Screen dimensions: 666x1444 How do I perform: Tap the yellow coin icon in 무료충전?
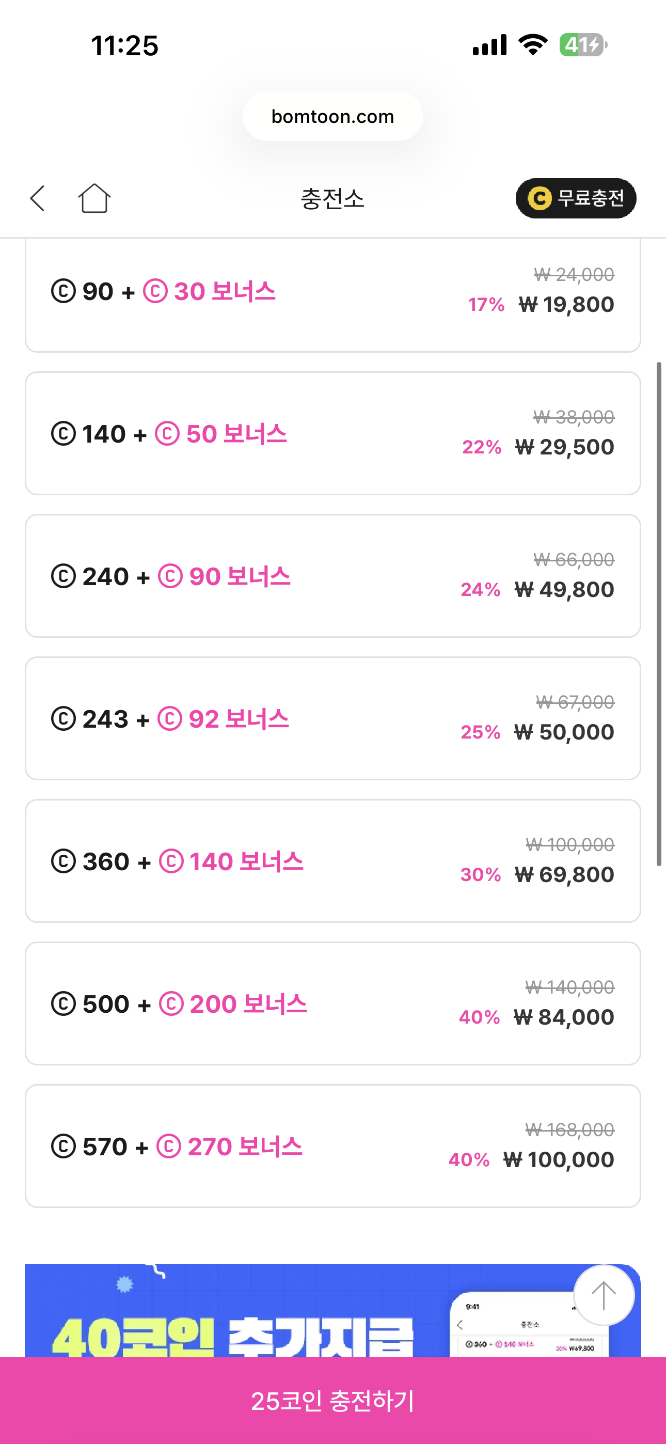[x=540, y=198]
